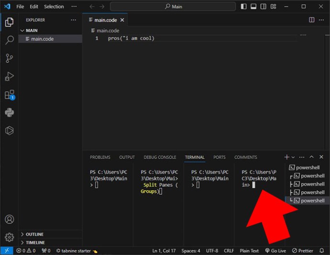Viewport: 330px width, 255px height.
Task: Create a new terminal with plus icon
Action: (x=286, y=157)
